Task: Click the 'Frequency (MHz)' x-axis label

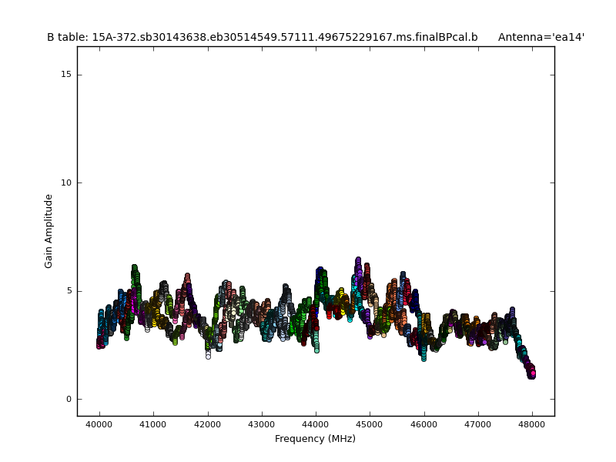Action: (x=315, y=439)
